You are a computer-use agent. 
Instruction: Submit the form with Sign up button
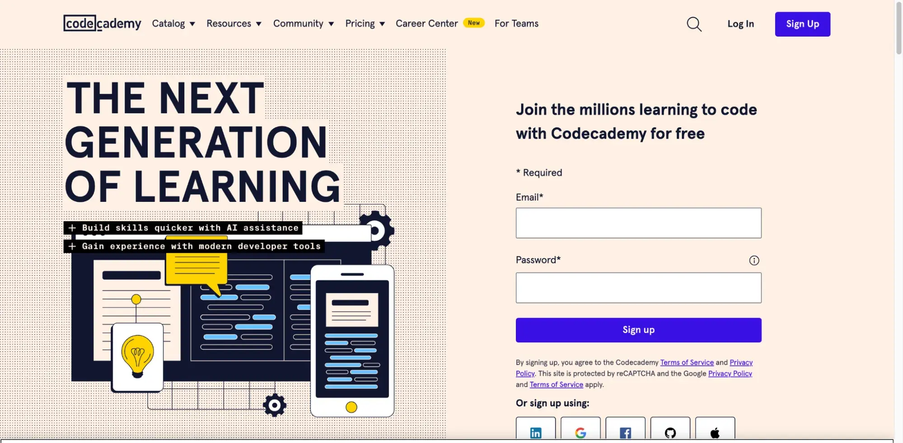[x=638, y=330]
